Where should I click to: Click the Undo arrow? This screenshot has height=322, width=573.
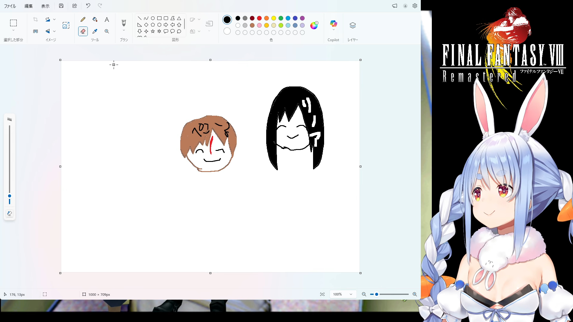[88, 6]
